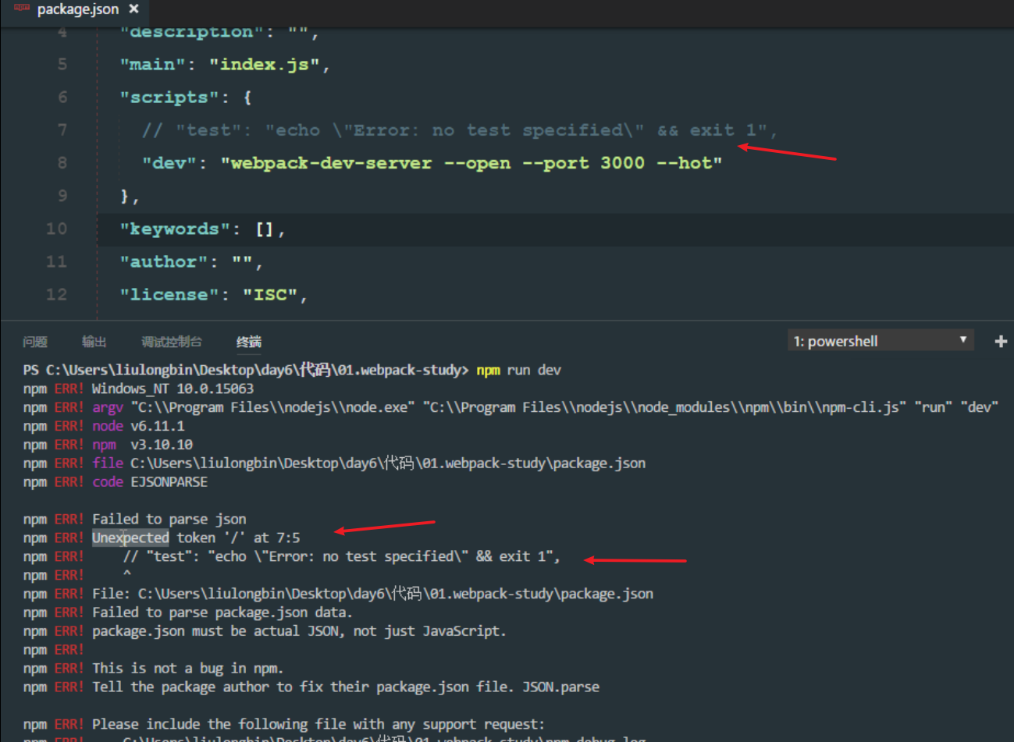Click line number 8 in the gutter
The width and height of the screenshot is (1014, 742).
click(62, 163)
